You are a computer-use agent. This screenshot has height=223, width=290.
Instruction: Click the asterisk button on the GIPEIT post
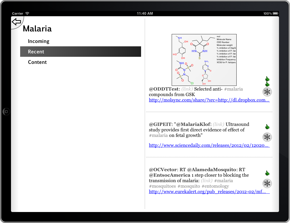pos(267,137)
